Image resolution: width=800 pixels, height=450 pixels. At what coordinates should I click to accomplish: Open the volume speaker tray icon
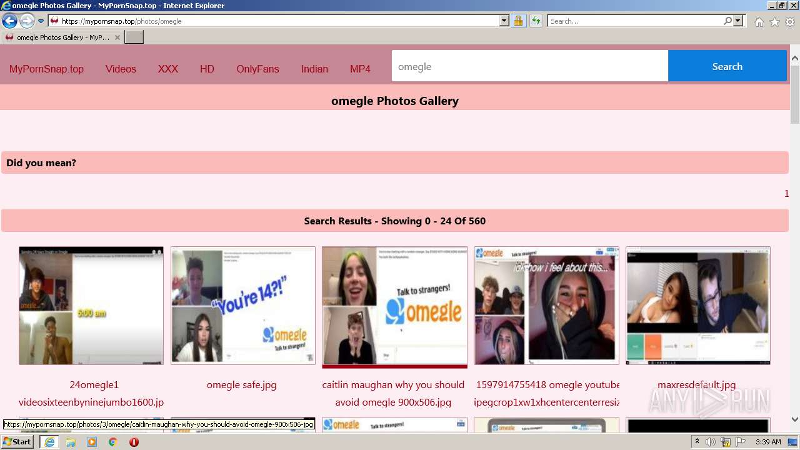[711, 442]
